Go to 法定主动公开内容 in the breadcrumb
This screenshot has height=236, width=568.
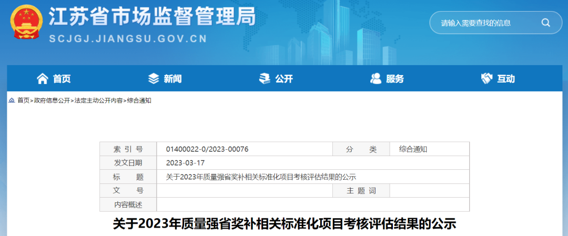98,100
